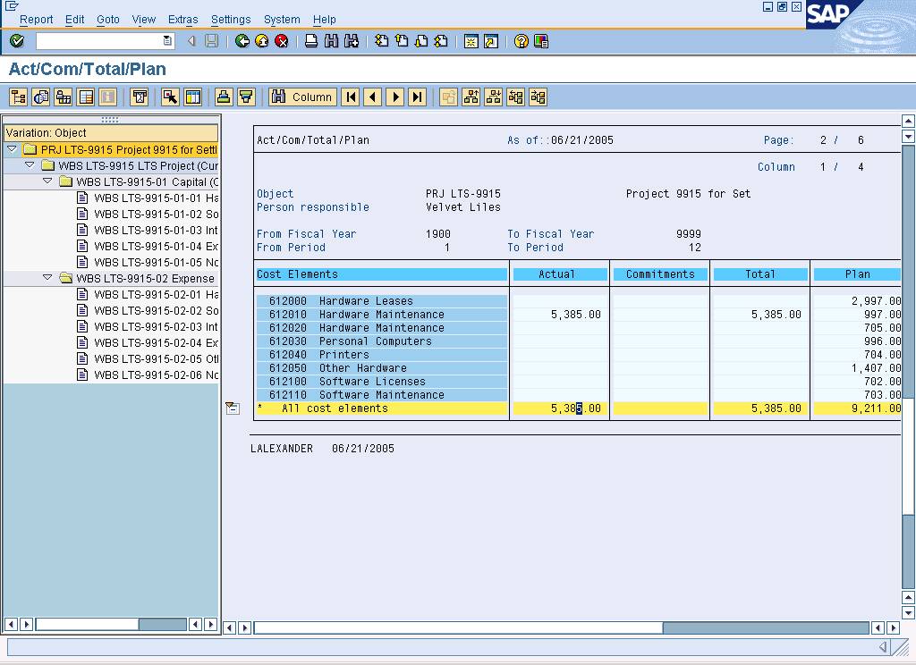Viewport: 916px width, 665px height.
Task: Click the hierarchy down-arrow icon
Action: 494,97
